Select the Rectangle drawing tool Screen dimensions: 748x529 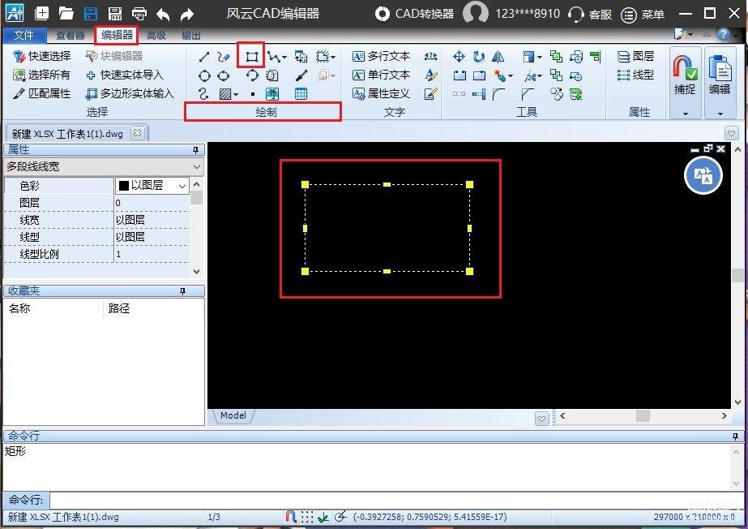(x=251, y=57)
